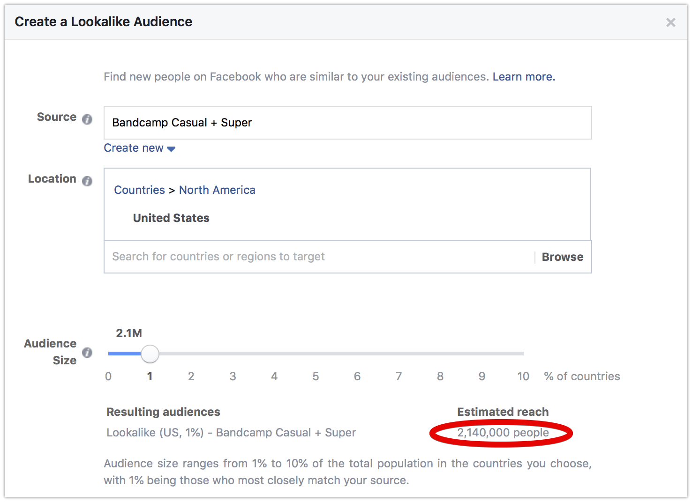
Task: Click the Lookalike (US, 1%) resulting audience text
Action: tap(231, 433)
